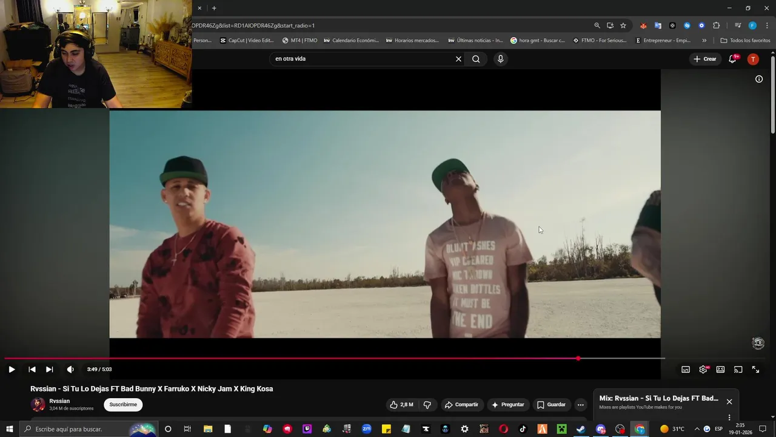
Task: Expand hidden bookmarks chevron
Action: tap(704, 41)
